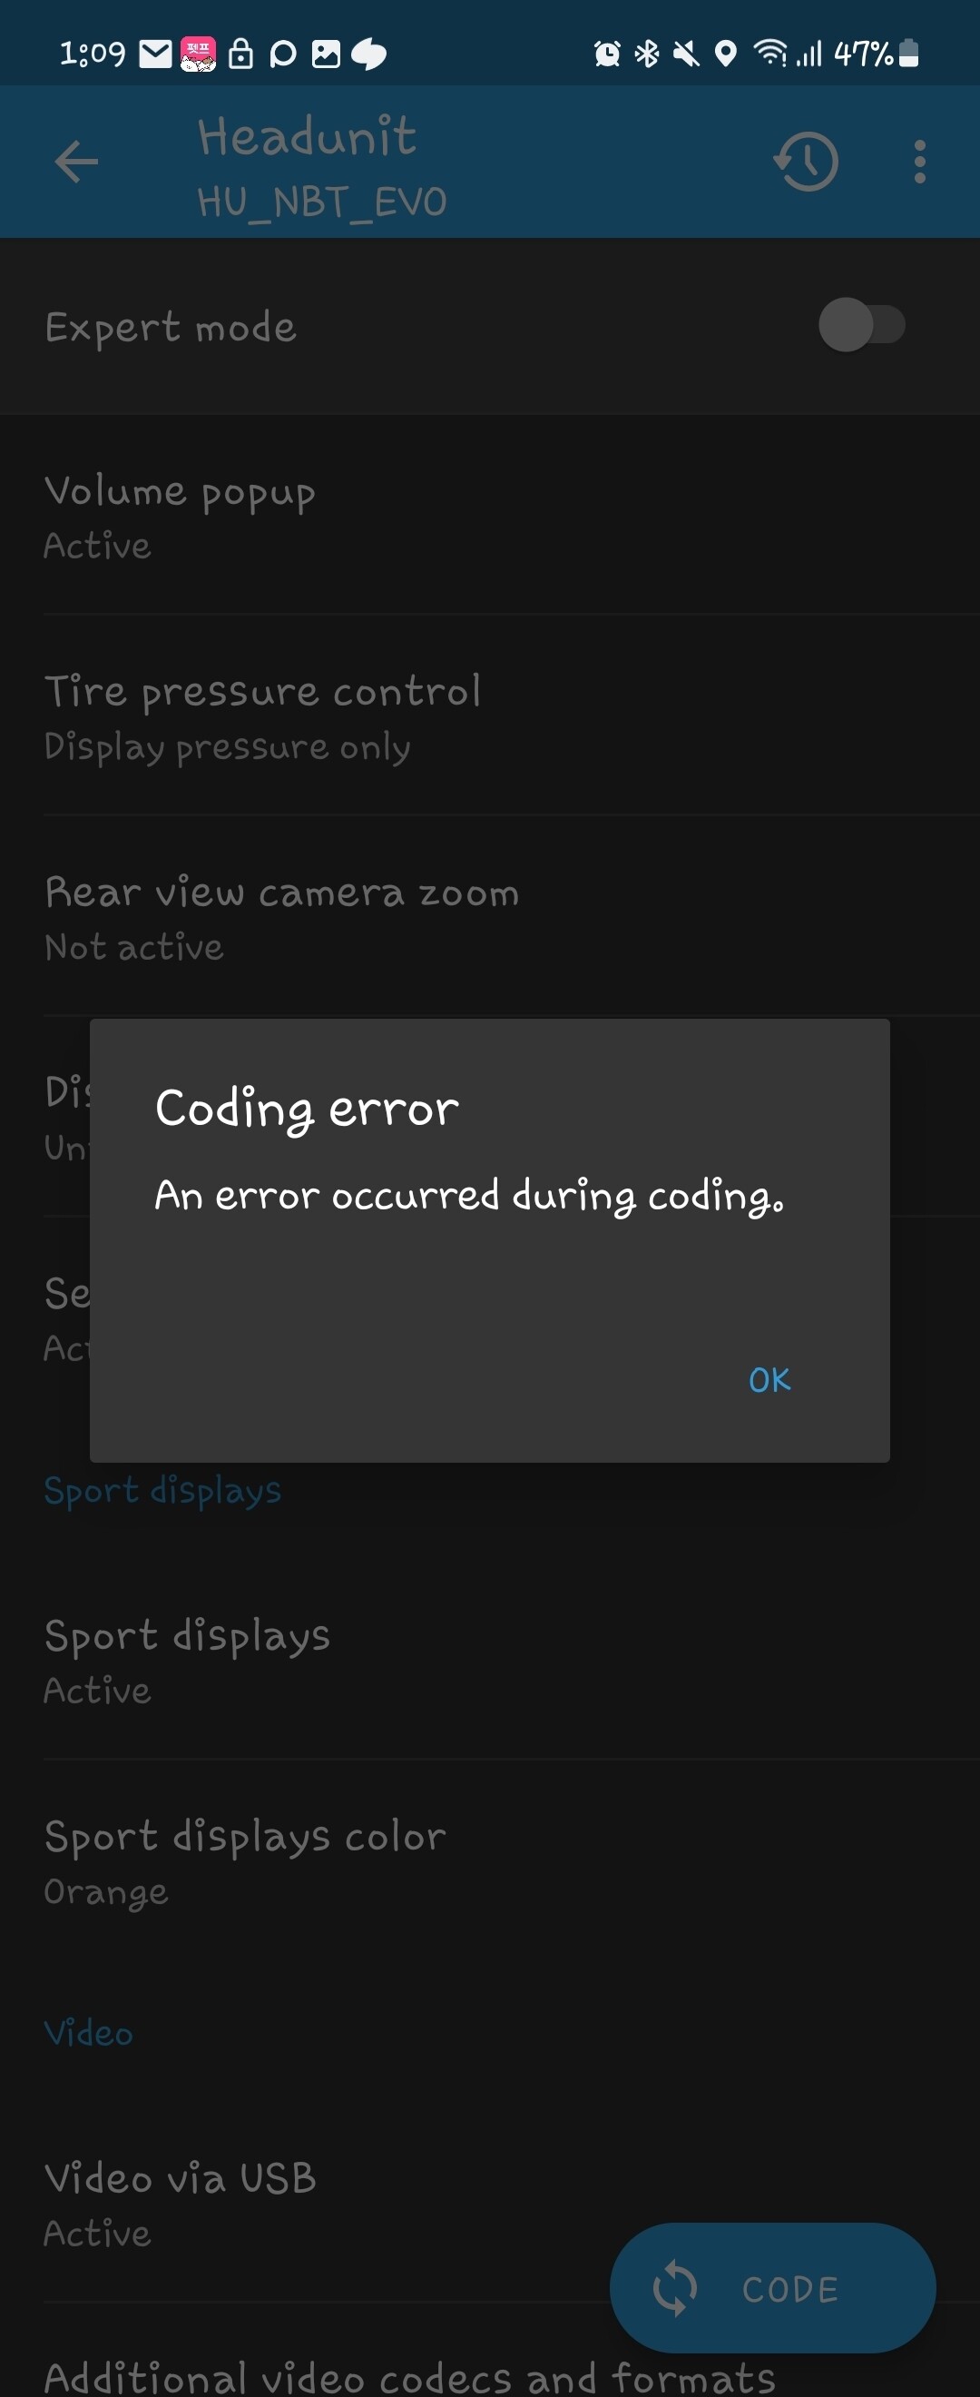Open the Sport displays color Orange setting

point(490,1861)
